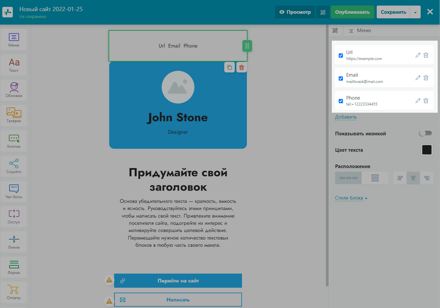Click the drag handle on menu block
Screen dimensions: 440x308
point(247,46)
